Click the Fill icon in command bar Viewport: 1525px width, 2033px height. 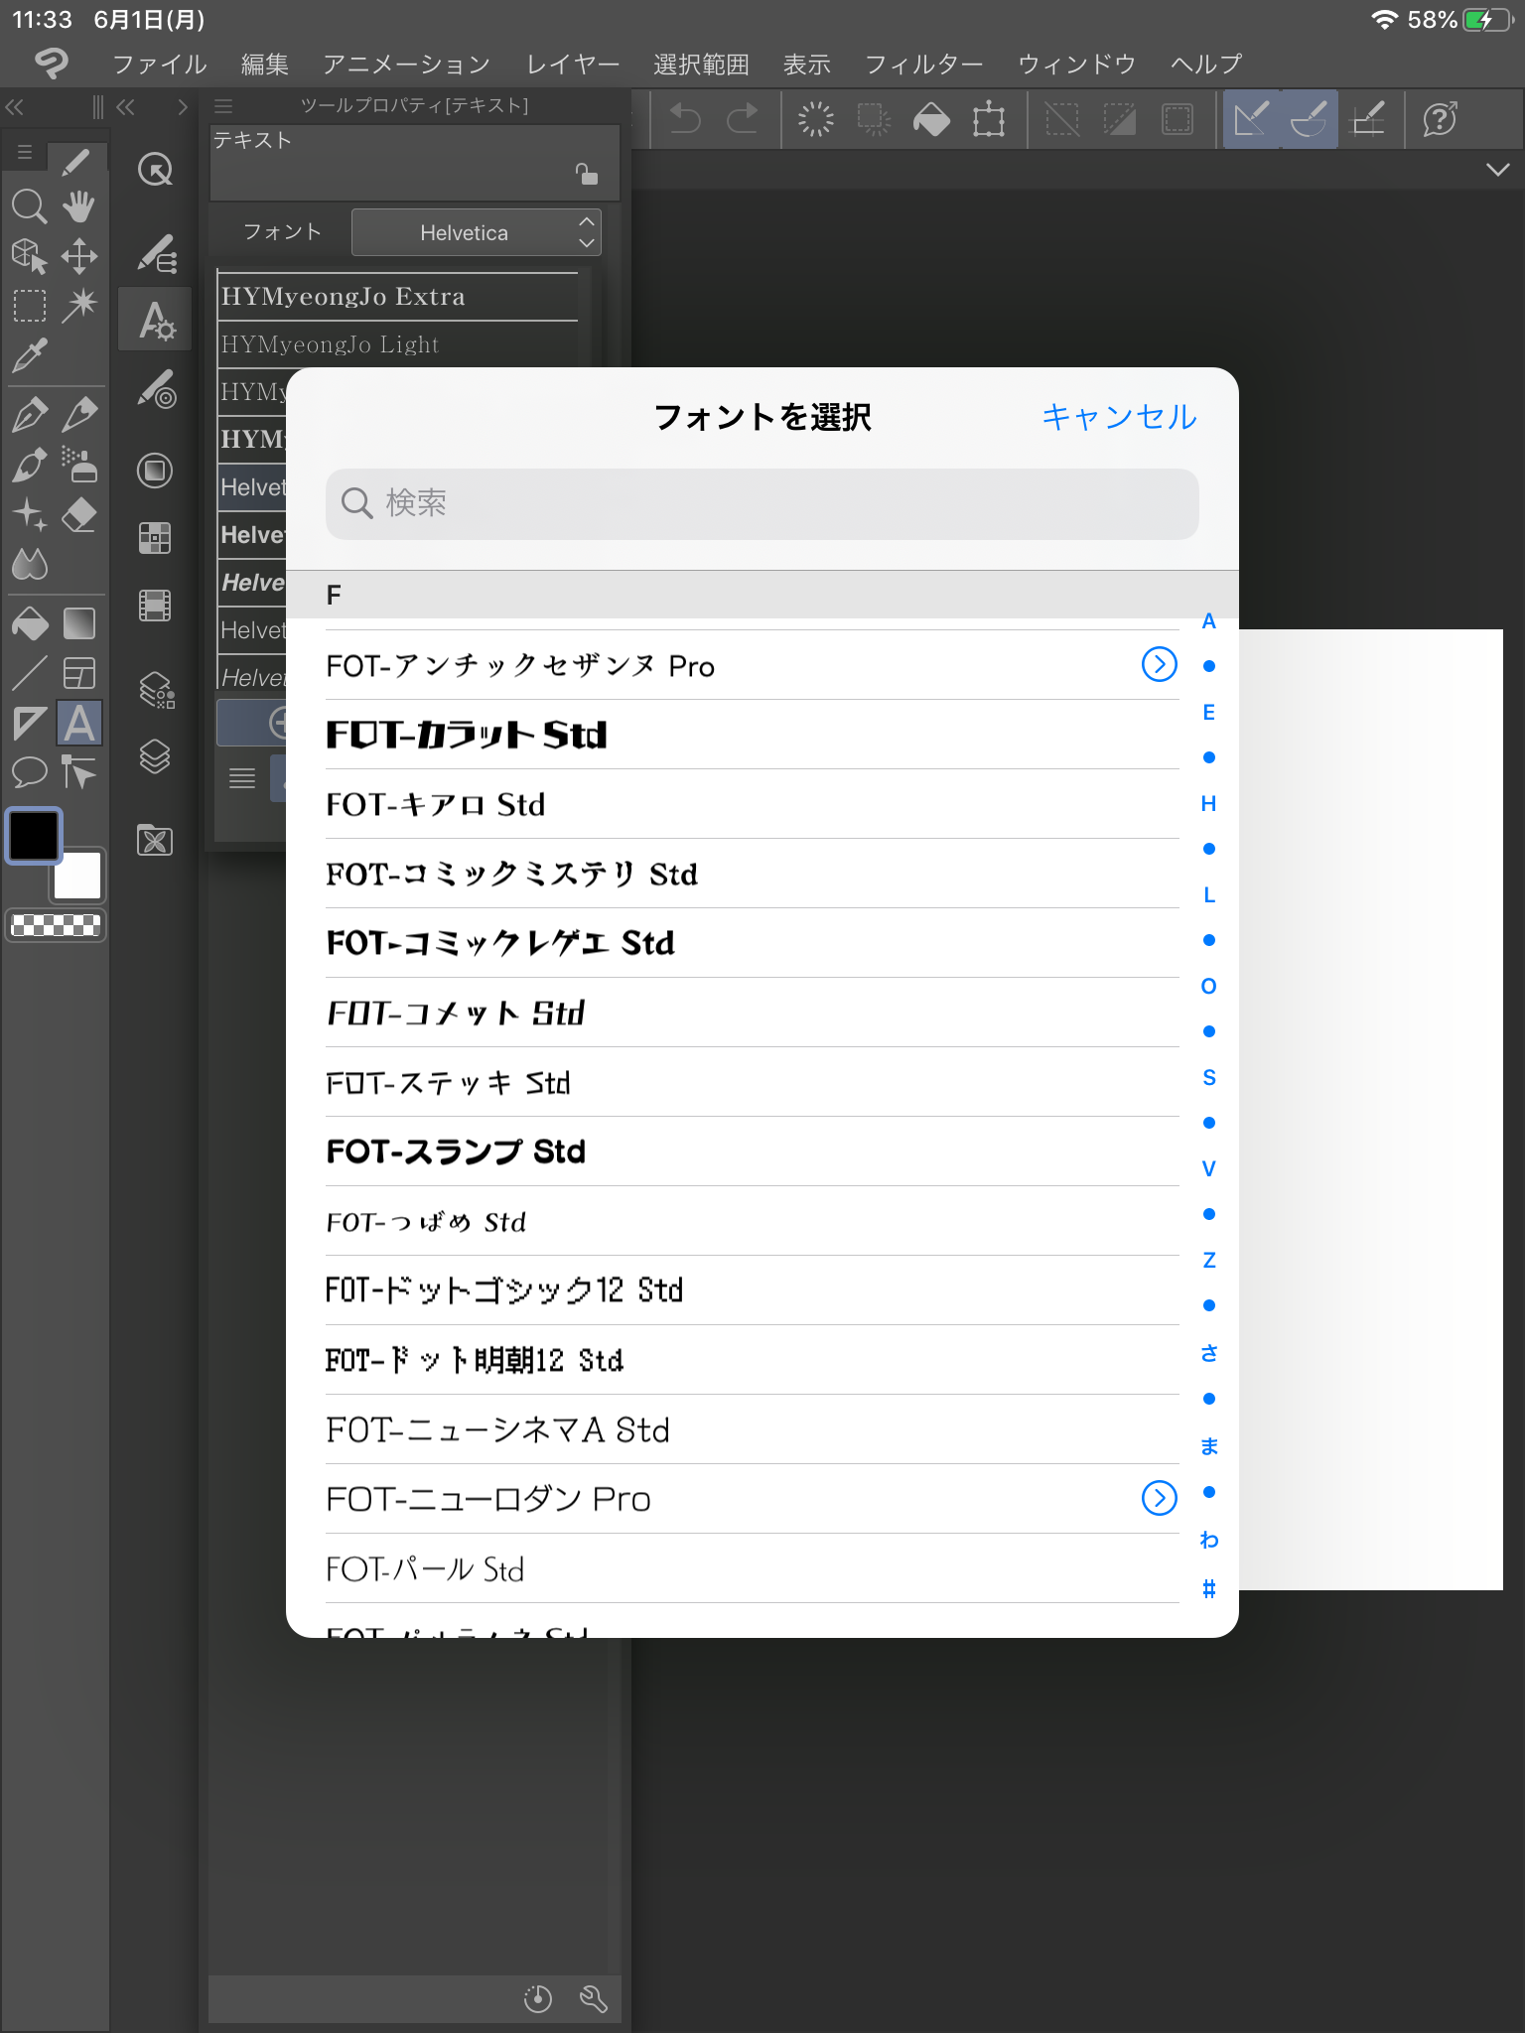point(931,119)
